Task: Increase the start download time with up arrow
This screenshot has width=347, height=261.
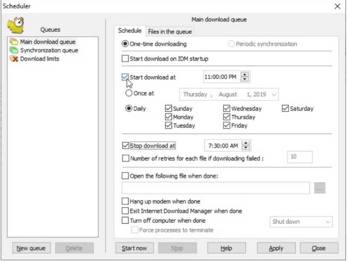Action: [x=245, y=75]
